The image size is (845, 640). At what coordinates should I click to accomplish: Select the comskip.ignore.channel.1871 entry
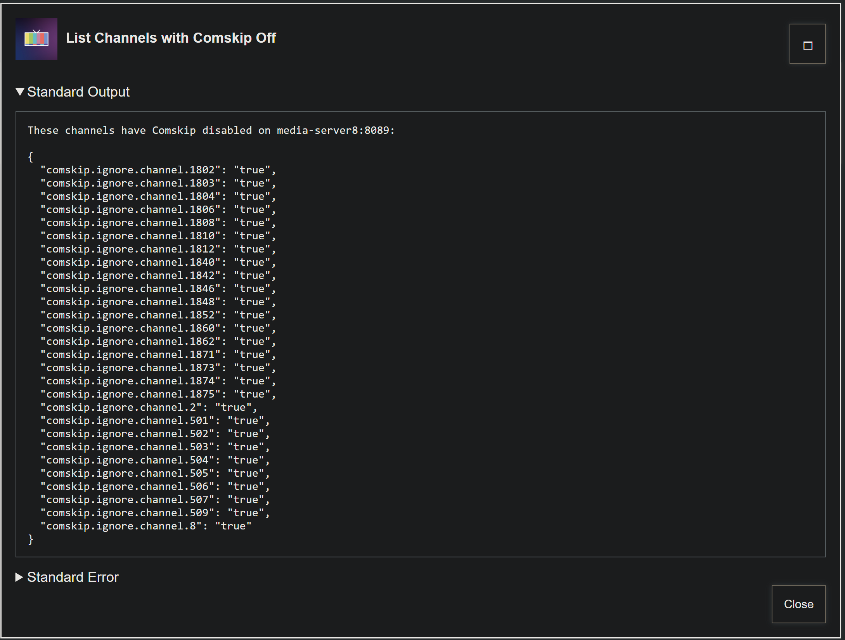pos(158,355)
